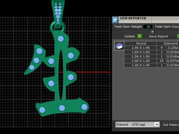Collapse the panel using the round arrow expander
The width and height of the screenshot is (179, 134).
point(153,32)
